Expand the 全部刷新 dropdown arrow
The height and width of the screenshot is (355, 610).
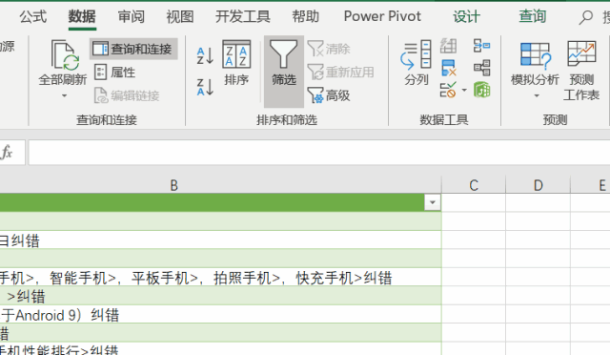[x=64, y=95]
